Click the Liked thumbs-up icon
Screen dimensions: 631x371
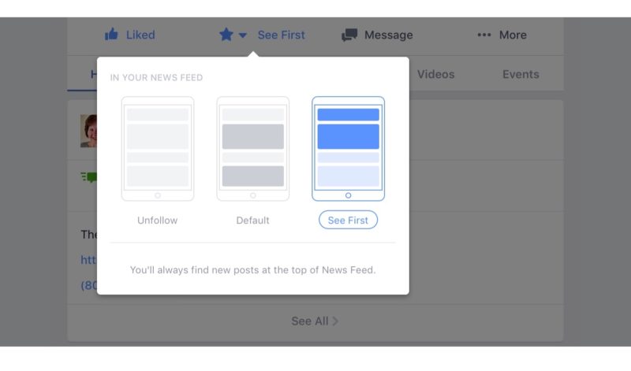click(x=111, y=35)
